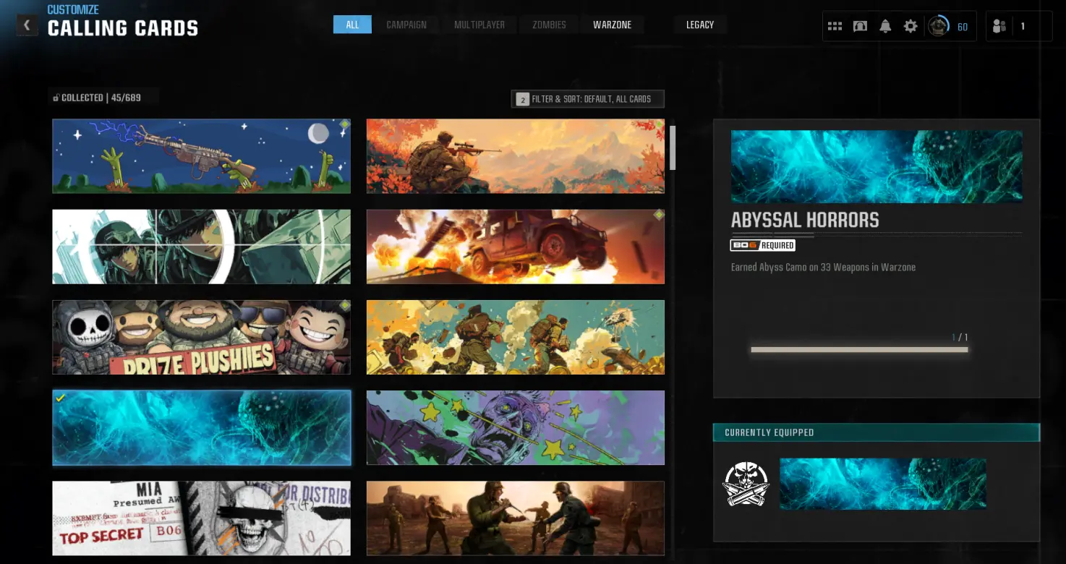Select the comic sniper scope card
Screen dimensions: 1066x564
201,247
